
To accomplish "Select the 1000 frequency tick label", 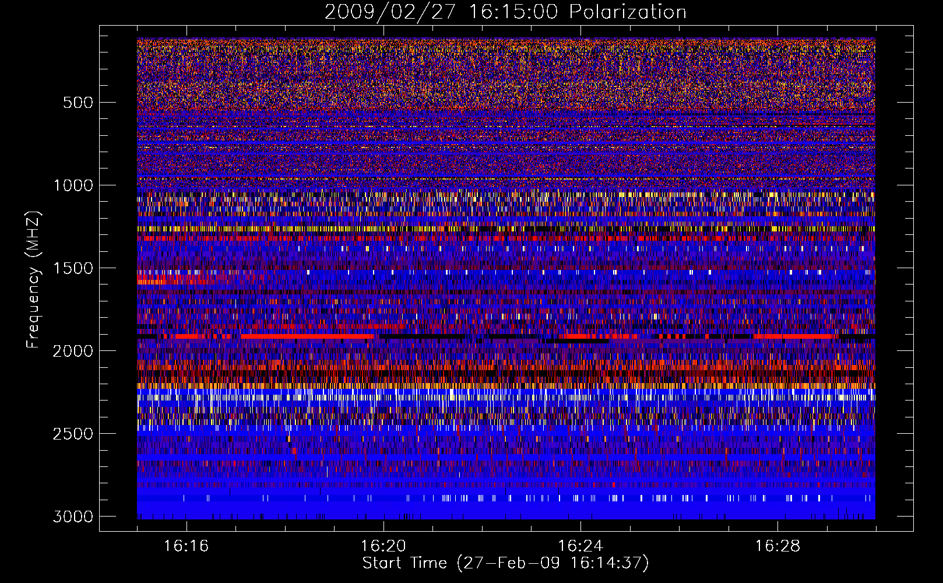I will pyautogui.click(x=73, y=185).
